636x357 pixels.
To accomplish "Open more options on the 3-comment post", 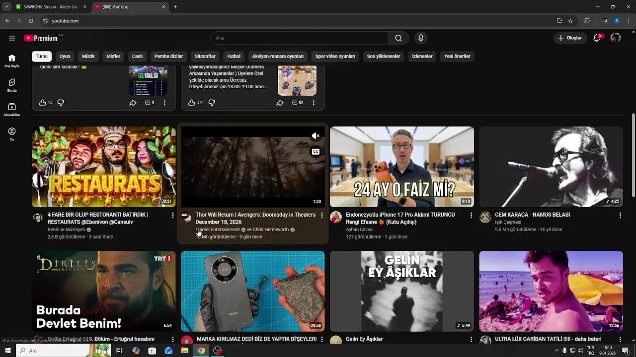I will pos(164,103).
